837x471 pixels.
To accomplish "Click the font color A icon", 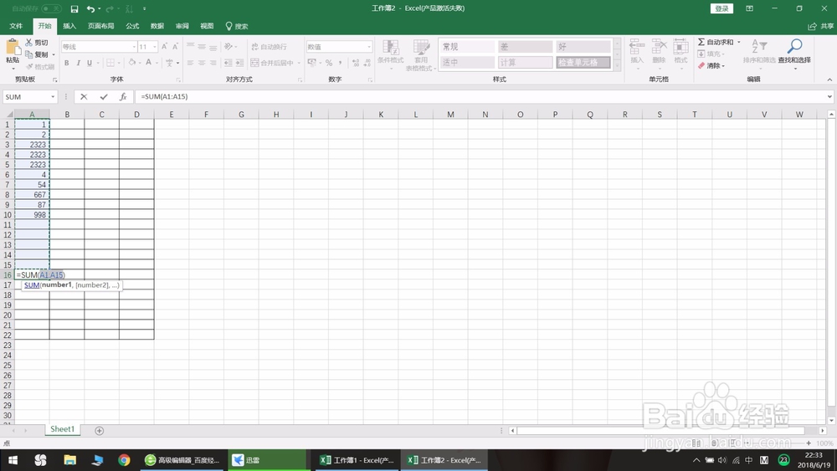I will 149,63.
